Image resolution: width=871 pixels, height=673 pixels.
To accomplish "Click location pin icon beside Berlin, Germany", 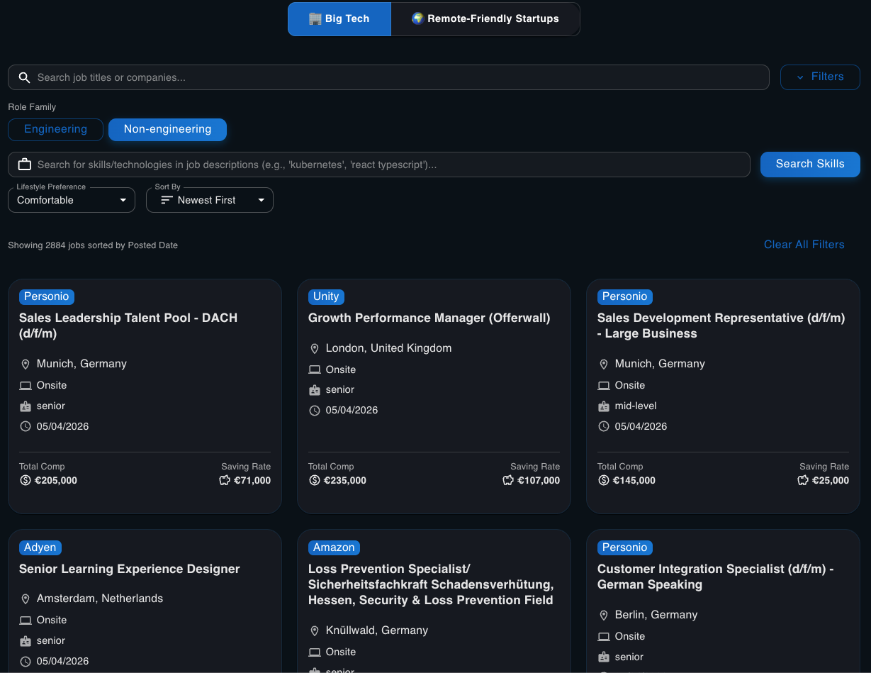I will tap(604, 615).
